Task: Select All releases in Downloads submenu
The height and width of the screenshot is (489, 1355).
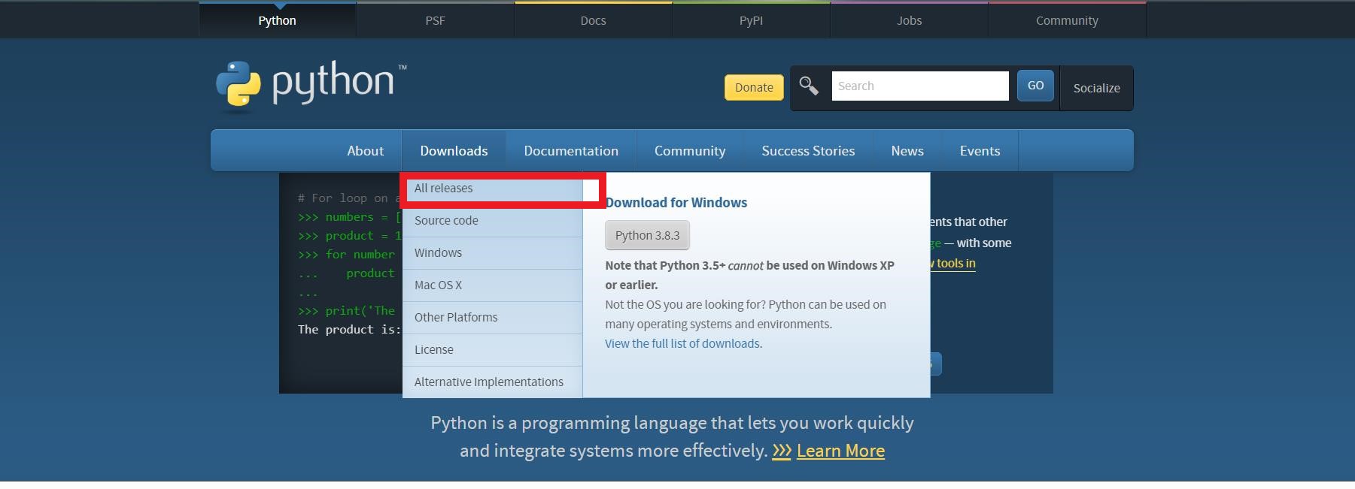Action: coord(493,189)
